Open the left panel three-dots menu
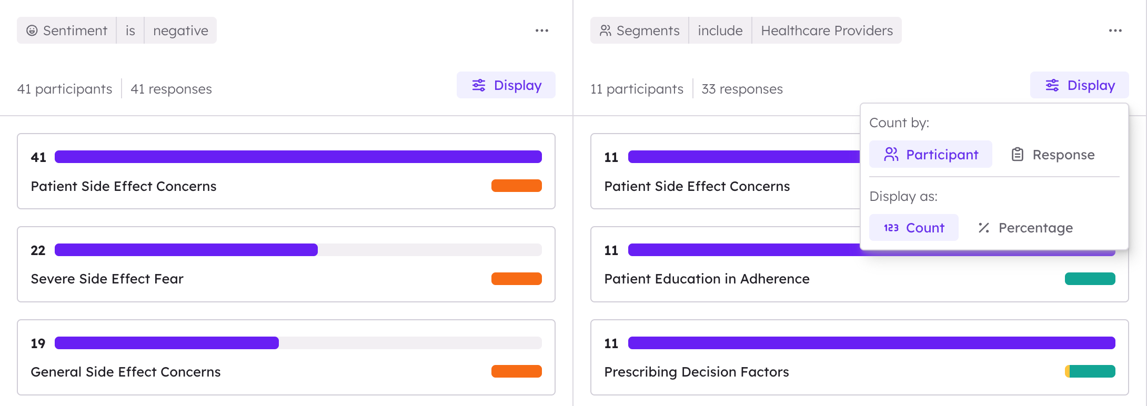Viewport: 1147px width, 406px height. point(542,31)
